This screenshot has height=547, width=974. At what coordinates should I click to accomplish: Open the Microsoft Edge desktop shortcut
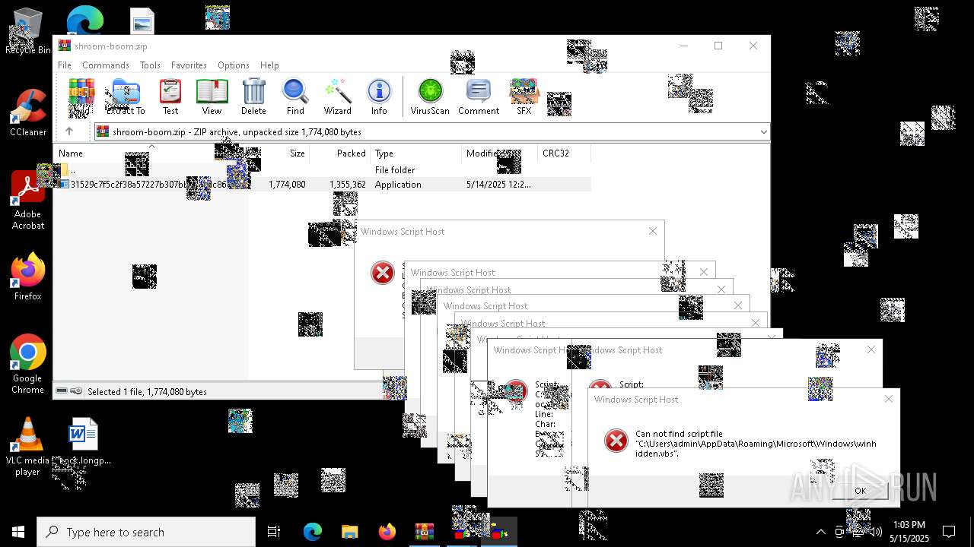(x=84, y=21)
